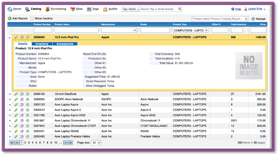Open the Catalog menu
This screenshot has height=156, width=279.
pyautogui.click(x=33, y=9)
